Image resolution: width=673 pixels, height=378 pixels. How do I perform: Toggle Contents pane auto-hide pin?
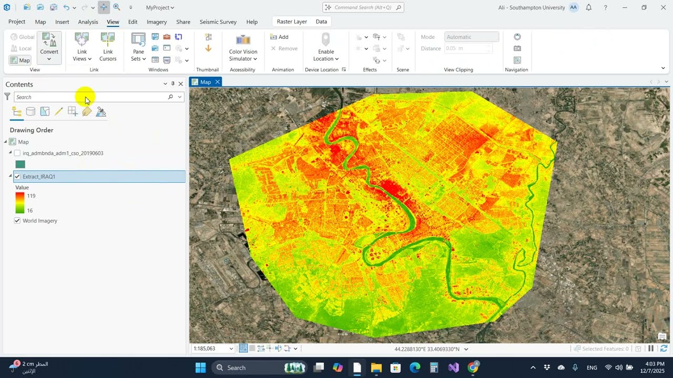(x=173, y=83)
